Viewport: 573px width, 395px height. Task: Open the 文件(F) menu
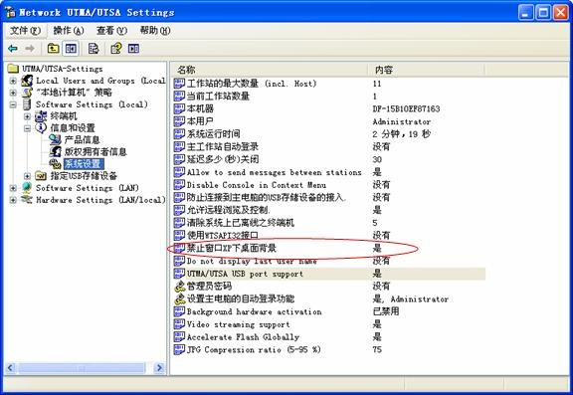[25, 30]
